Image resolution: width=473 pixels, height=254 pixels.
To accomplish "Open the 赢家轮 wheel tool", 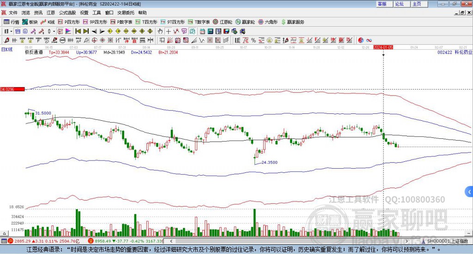I will [245, 22].
